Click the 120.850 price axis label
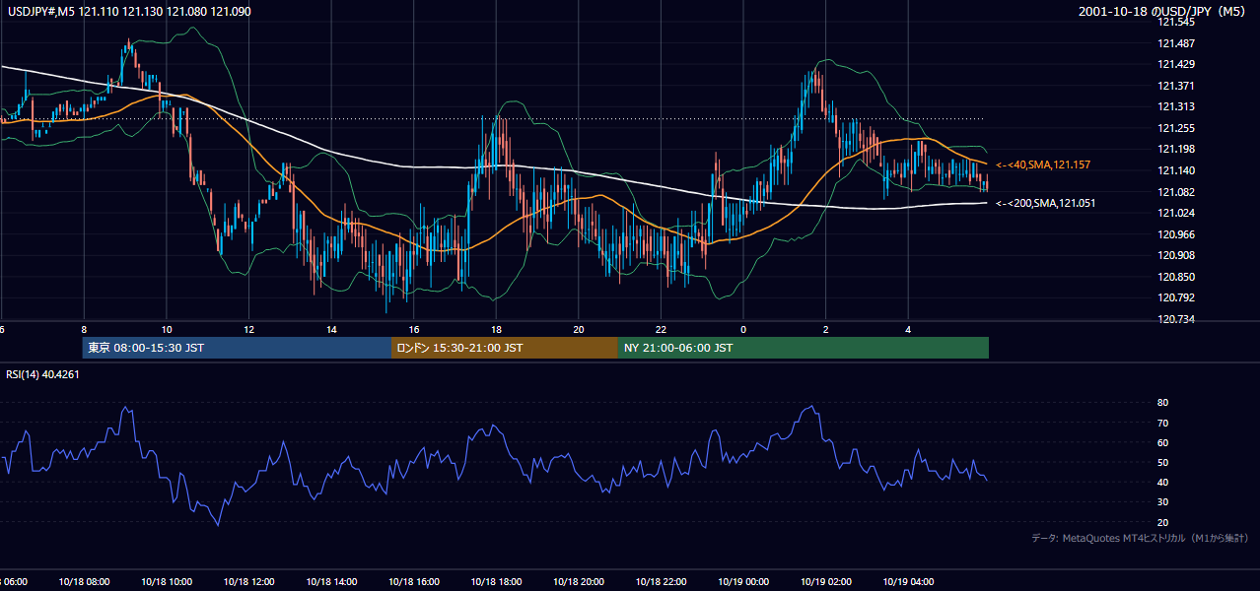The width and height of the screenshot is (1260, 591). pyautogui.click(x=1177, y=277)
